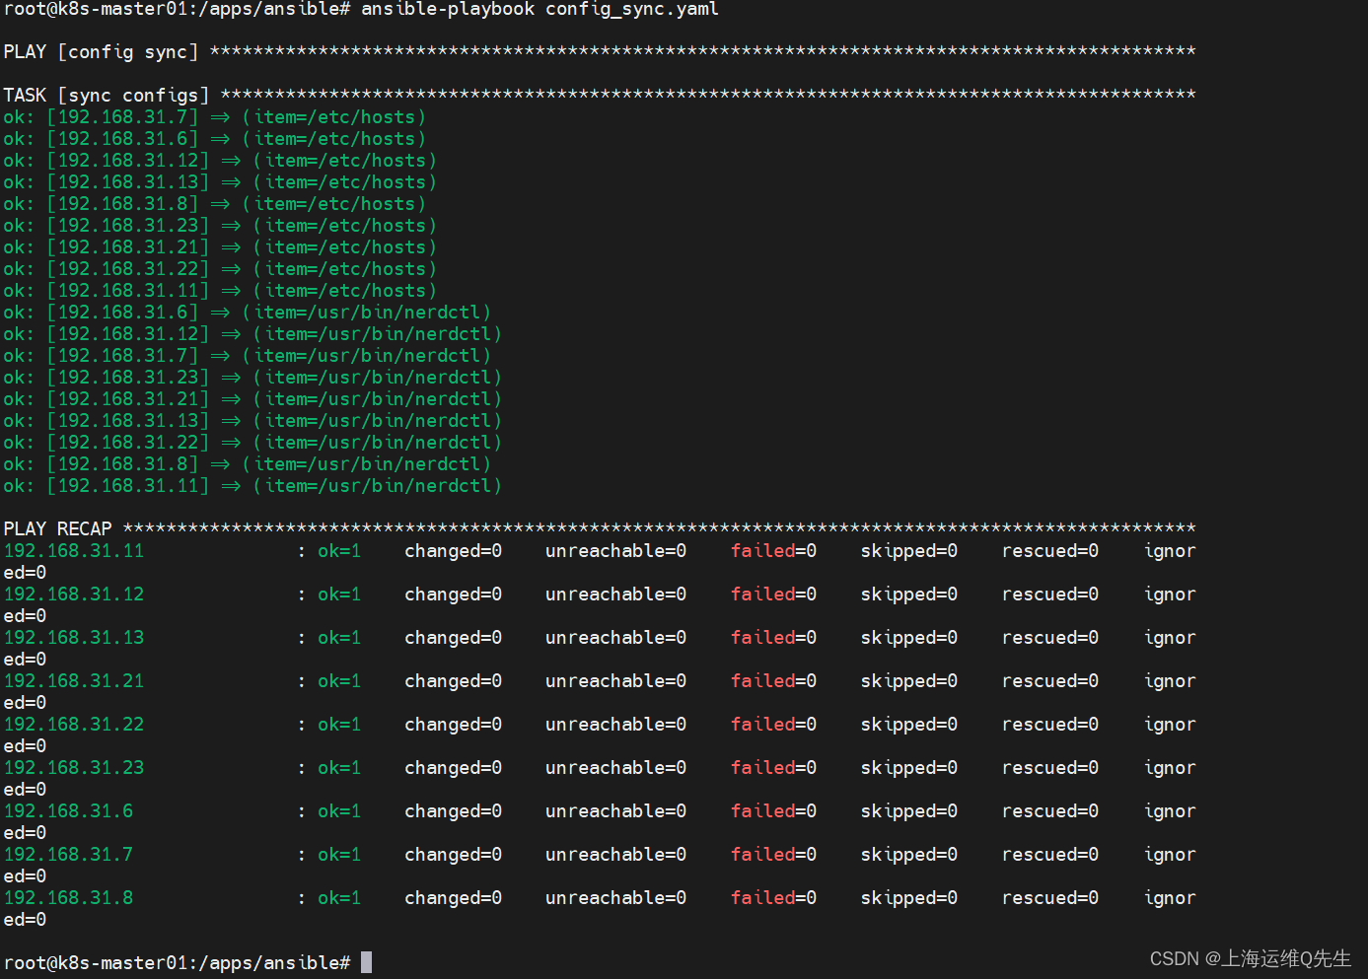Click the /etc/hosts ok line for 192.168.31.8
Viewport: 1368px width, 979px height.
click(x=214, y=204)
